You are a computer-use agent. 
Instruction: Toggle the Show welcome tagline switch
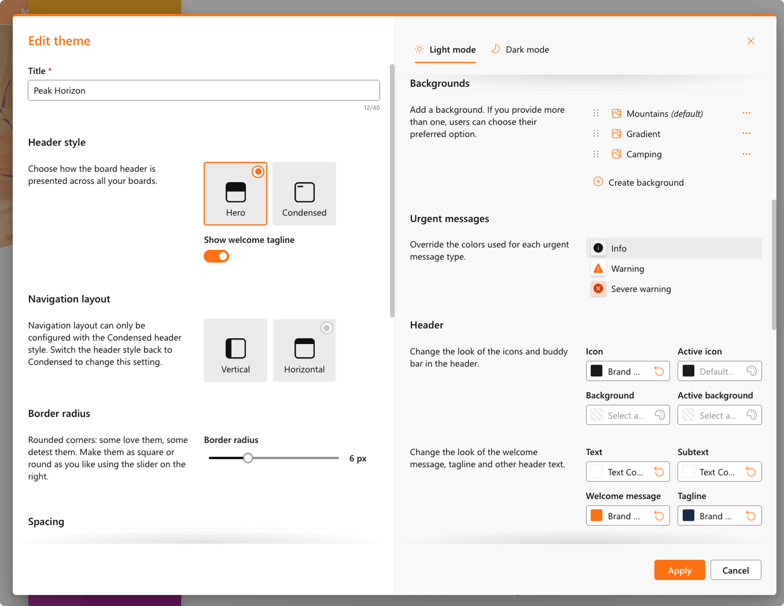(216, 256)
